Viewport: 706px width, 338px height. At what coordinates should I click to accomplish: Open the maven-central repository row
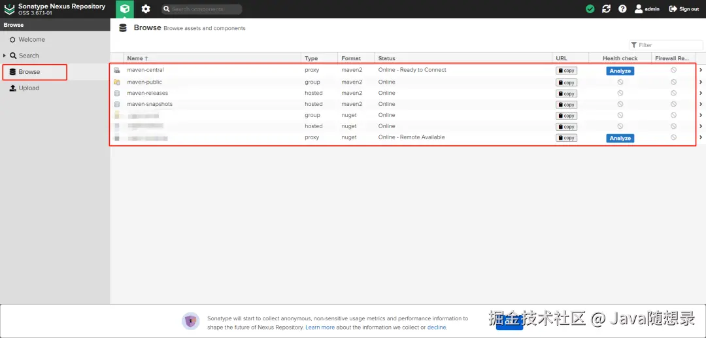pyautogui.click(x=408, y=70)
